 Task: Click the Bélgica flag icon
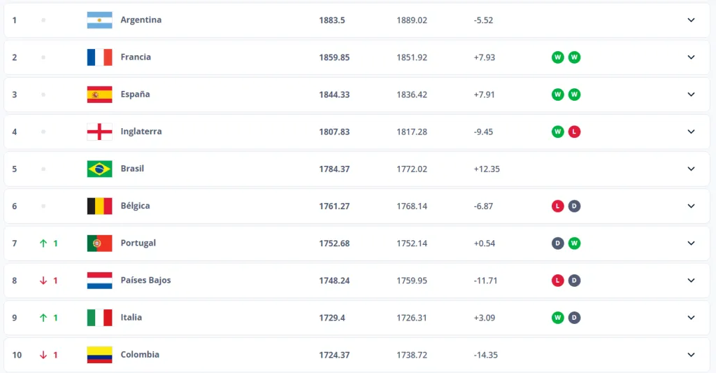99,206
